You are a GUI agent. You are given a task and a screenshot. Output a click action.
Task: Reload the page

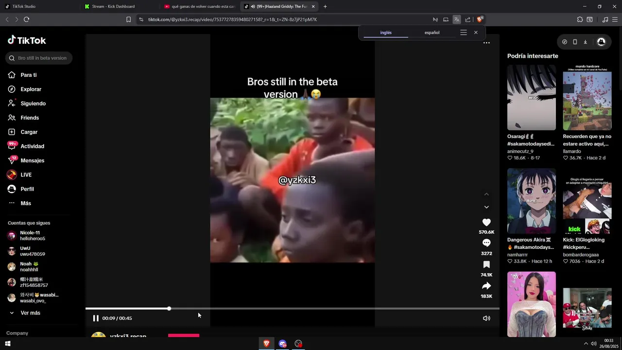coord(26,19)
